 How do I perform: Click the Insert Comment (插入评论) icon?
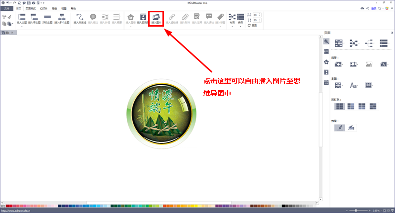tap(209, 17)
